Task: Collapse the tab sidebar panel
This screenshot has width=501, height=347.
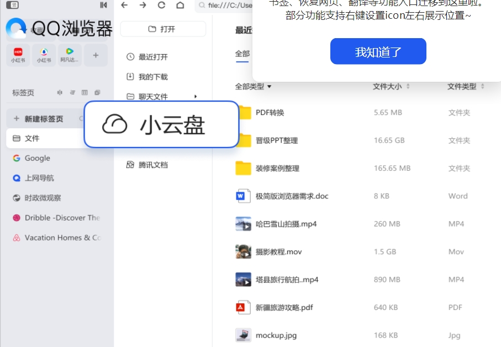Action: point(103,5)
